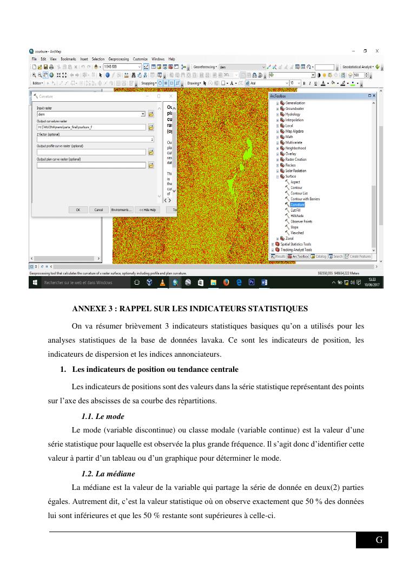This screenshot has width=403, height=570.
Task: Toggle Italic text formatting button
Action: click(310, 83)
